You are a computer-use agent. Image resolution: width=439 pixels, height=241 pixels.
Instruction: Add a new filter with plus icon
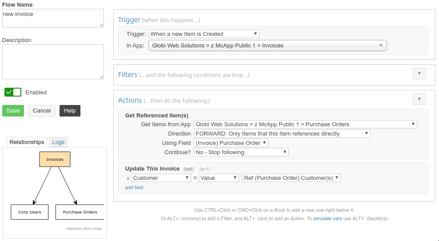(419, 74)
